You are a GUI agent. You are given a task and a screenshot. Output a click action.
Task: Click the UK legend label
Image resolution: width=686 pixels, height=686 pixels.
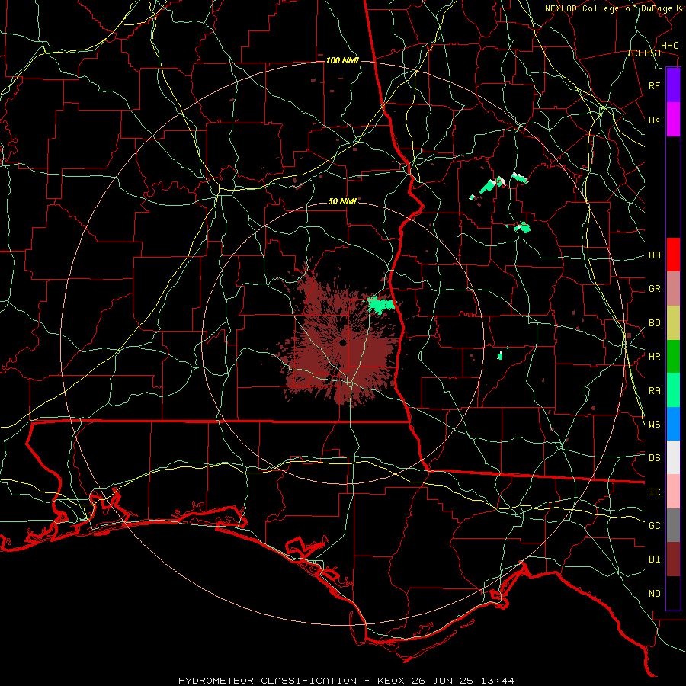654,120
